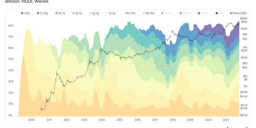Click the purple >10y color dot
Screen dimensions: 256x128
pos(22,13)
